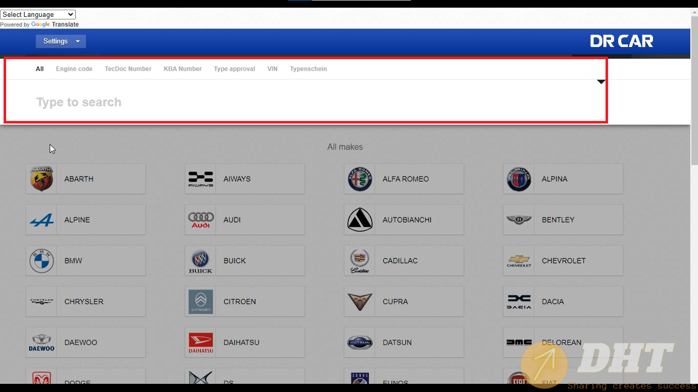This screenshot has width=698, height=392.
Task: Choose the Type approval tab
Action: click(235, 69)
